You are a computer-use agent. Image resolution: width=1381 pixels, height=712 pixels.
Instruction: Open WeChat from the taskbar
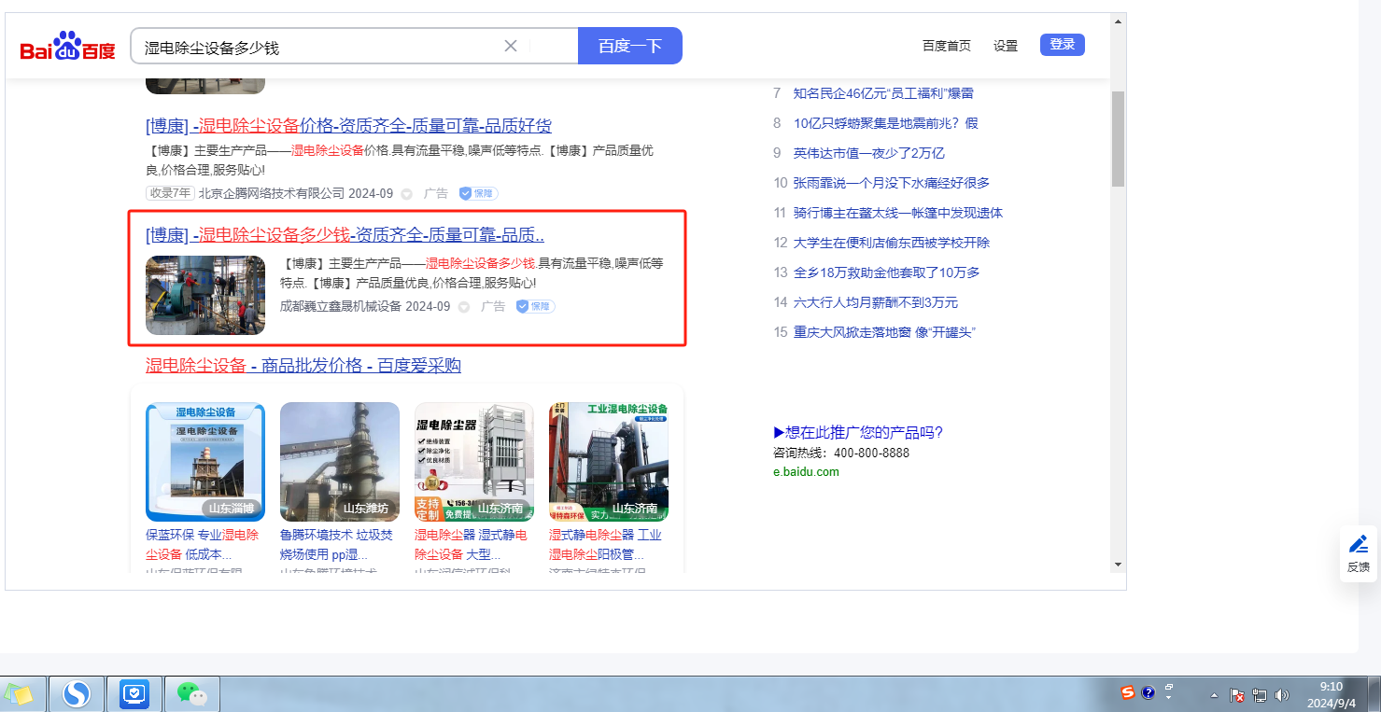pyautogui.click(x=191, y=693)
